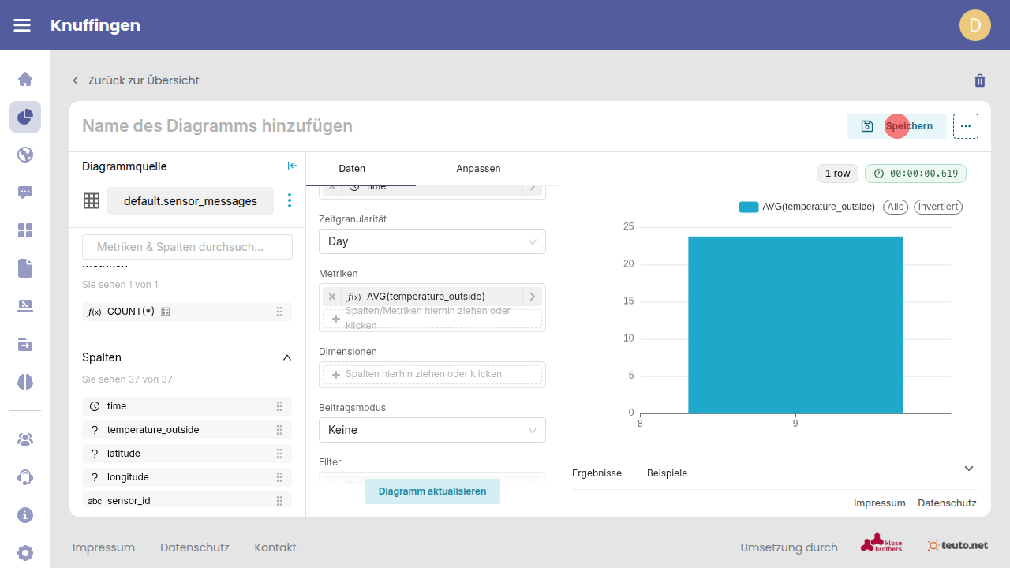Click the Metriken & Spalten search field
This screenshot has width=1010, height=568.
pos(188,247)
